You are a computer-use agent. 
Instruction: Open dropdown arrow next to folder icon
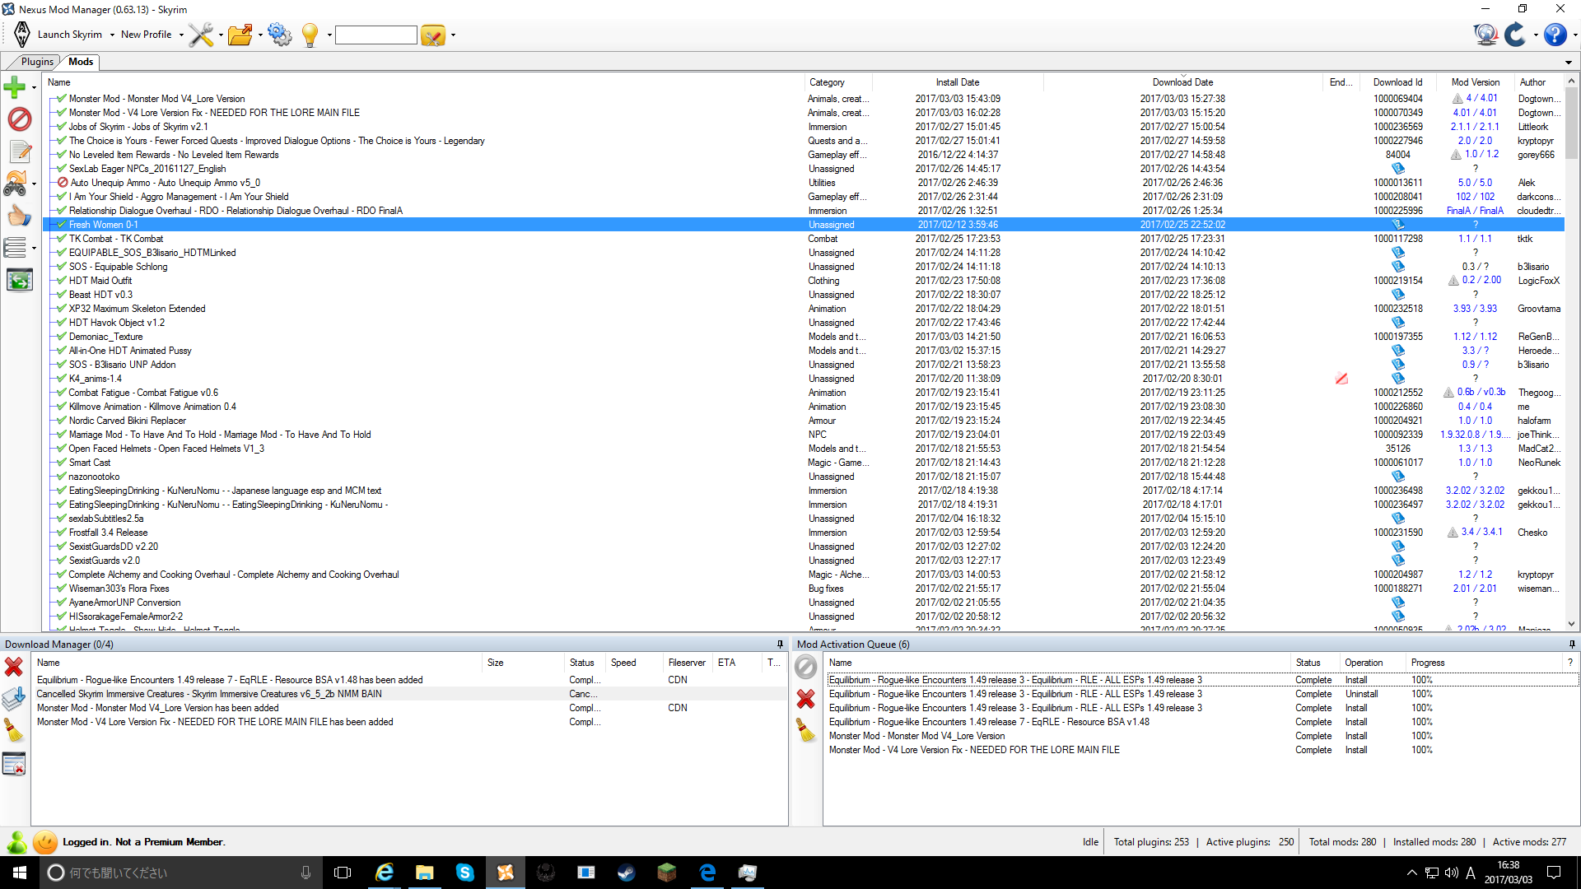click(260, 35)
